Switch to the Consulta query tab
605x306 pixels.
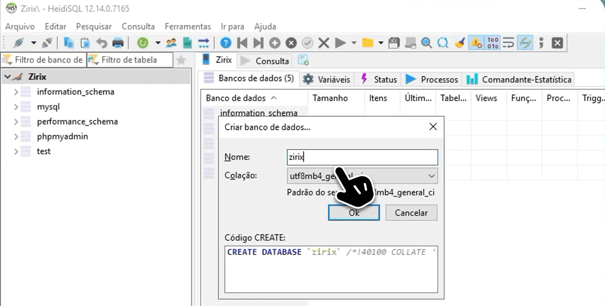pyautogui.click(x=265, y=61)
